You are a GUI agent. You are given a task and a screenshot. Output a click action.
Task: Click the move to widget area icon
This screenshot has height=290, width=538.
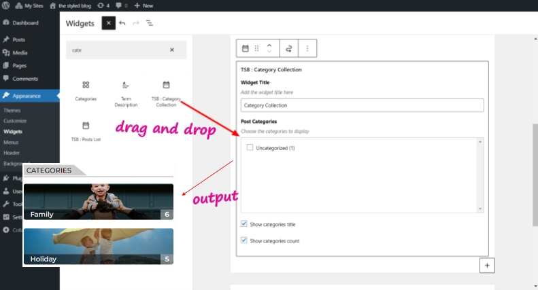(x=288, y=48)
